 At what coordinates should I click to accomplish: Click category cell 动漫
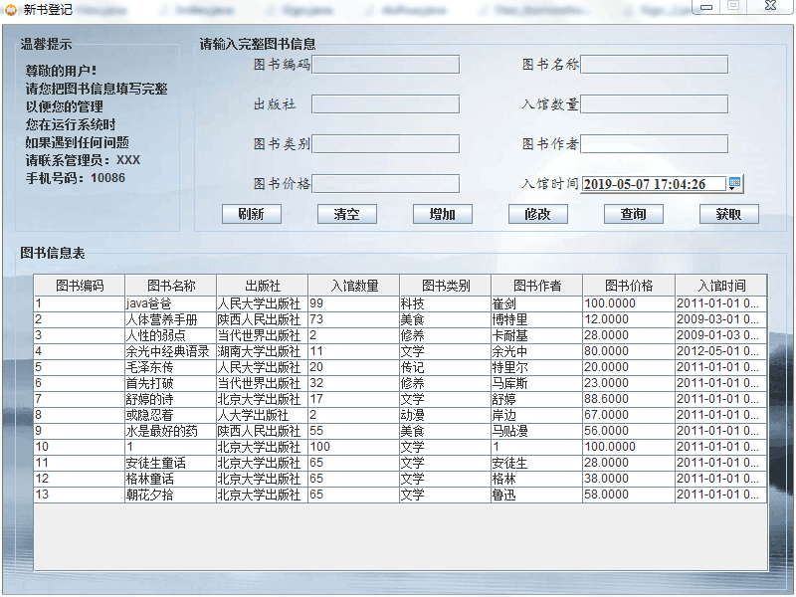pyautogui.click(x=445, y=415)
